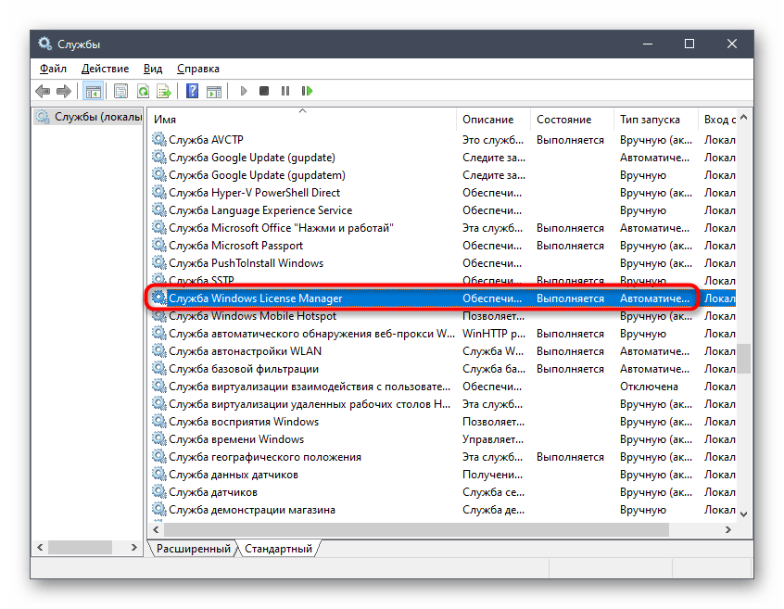
Task: Select Служба Hyper-V PowerShell Direct row
Action: (x=443, y=193)
